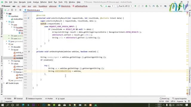Collapse the res folder

7,44
